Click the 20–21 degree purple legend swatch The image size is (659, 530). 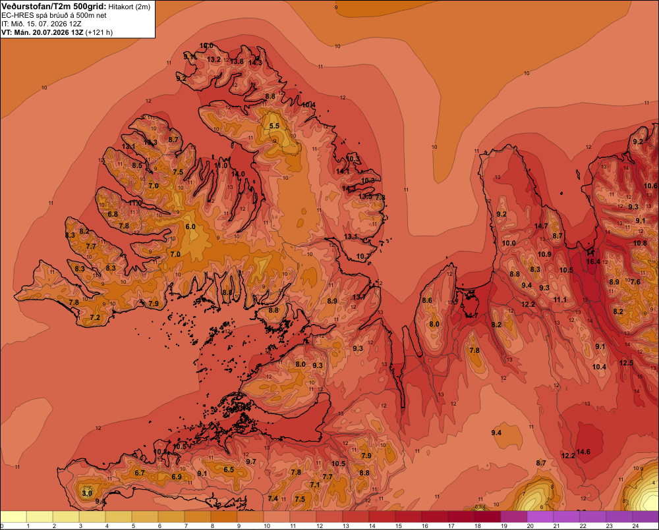540,517
